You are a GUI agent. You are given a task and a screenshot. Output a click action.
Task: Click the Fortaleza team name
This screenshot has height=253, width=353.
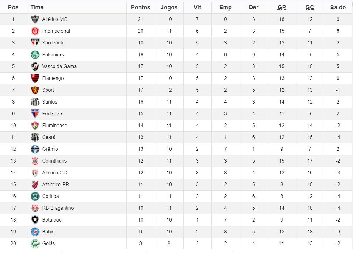pos(52,114)
